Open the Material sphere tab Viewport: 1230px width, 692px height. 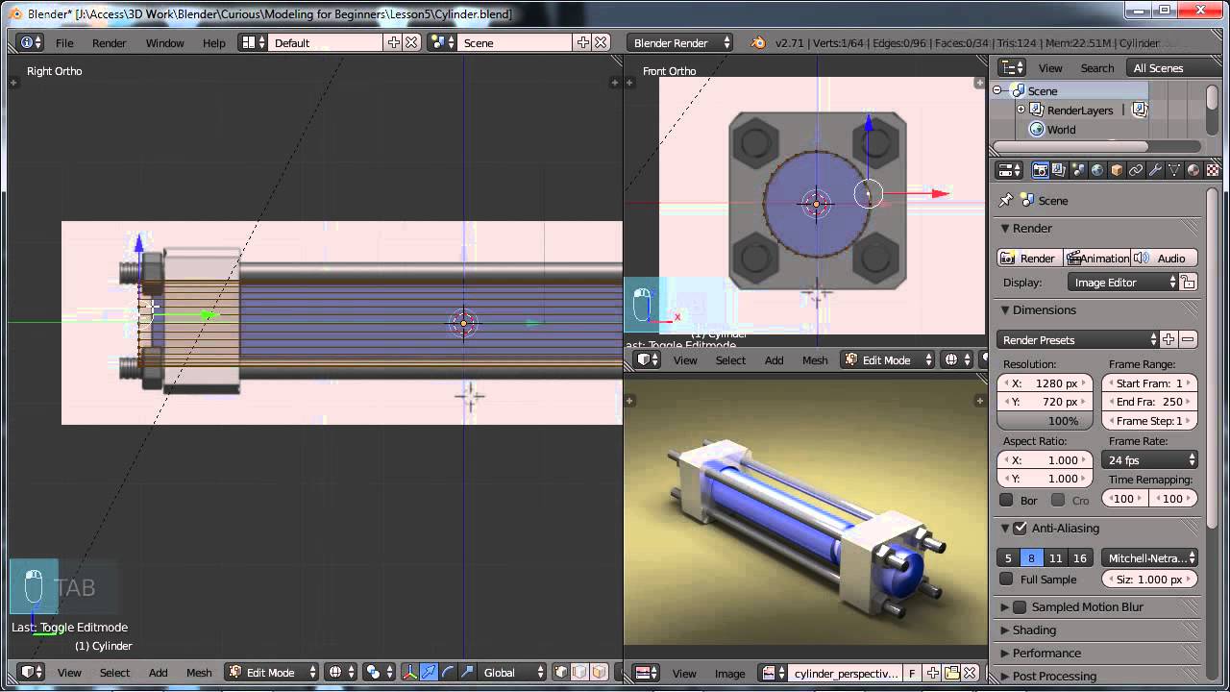point(1193,170)
